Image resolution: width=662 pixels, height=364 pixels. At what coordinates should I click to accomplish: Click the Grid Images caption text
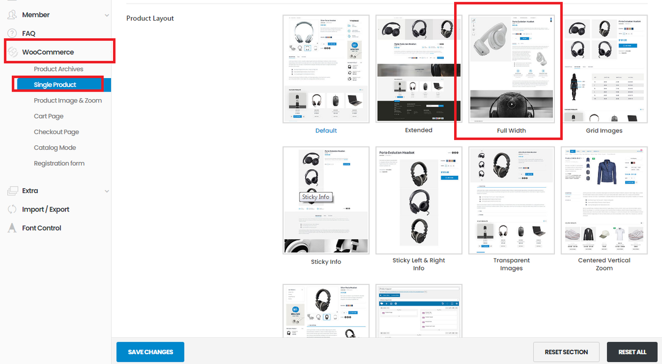coord(604,131)
